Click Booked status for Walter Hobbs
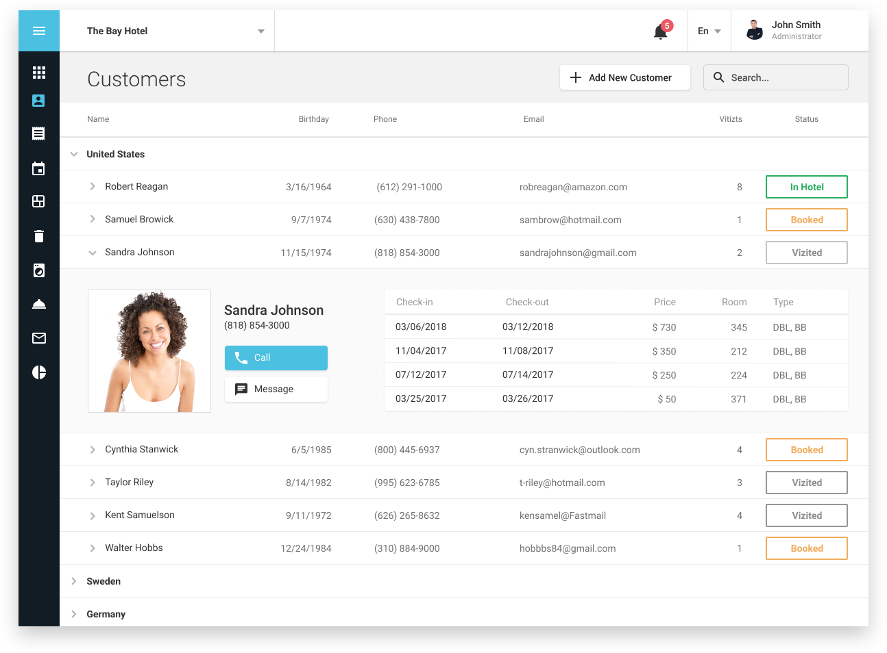This screenshot has height=653, width=887. pos(807,548)
